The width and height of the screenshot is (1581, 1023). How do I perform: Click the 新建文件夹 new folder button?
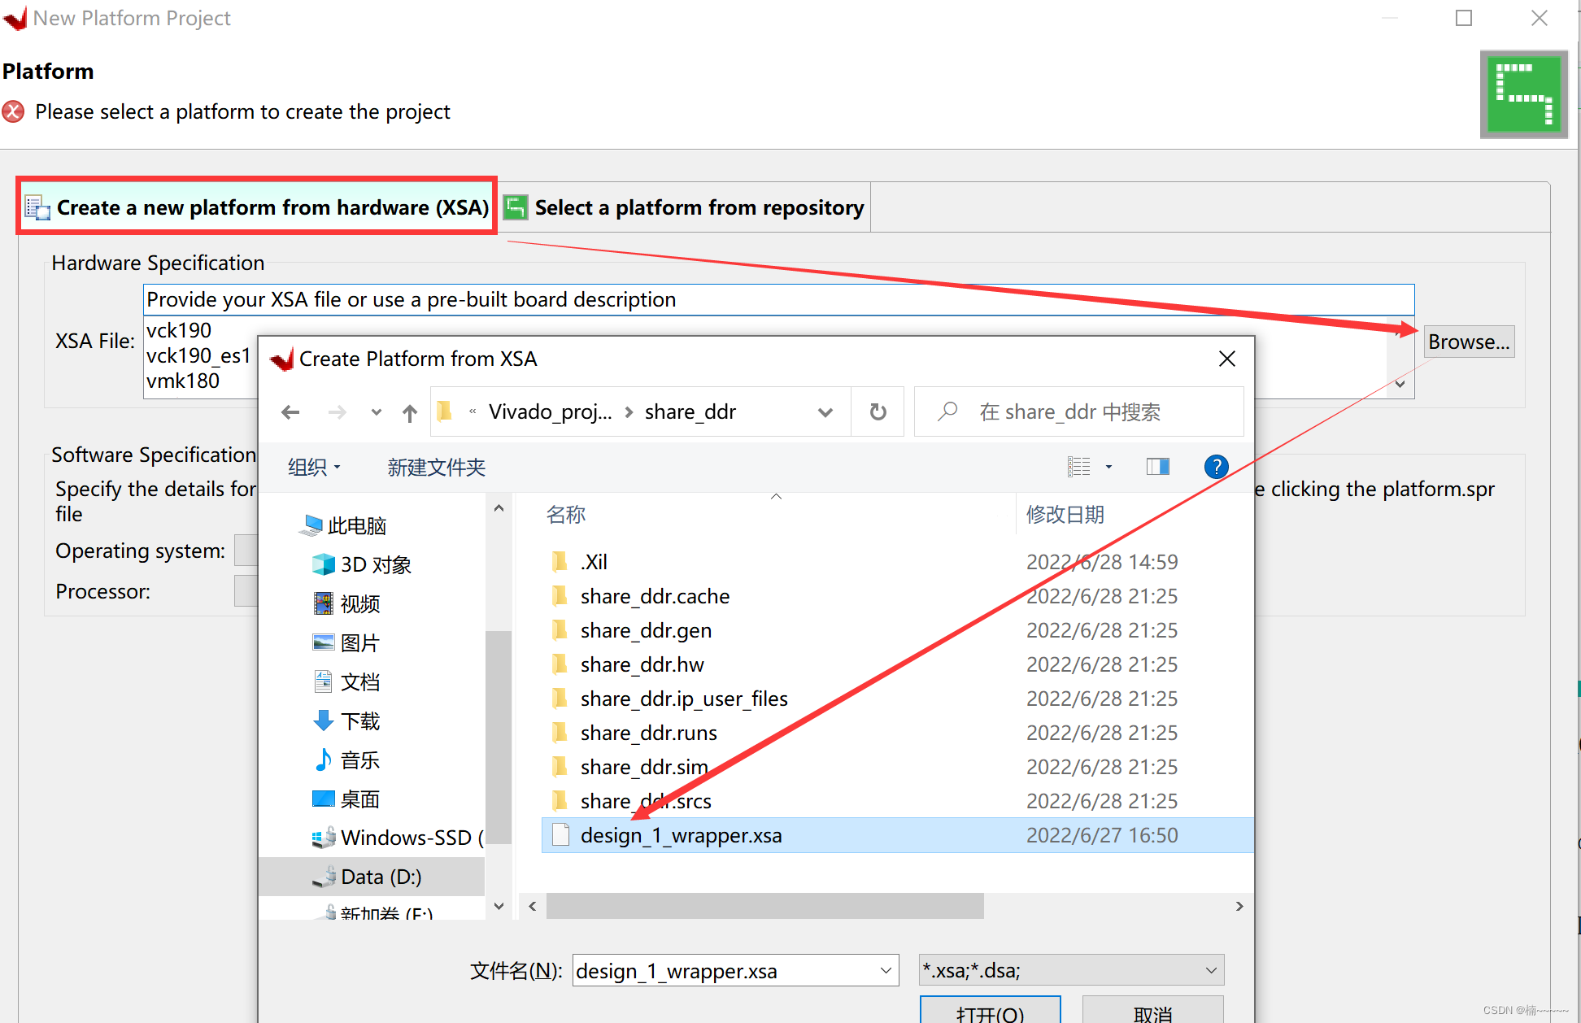click(x=436, y=468)
